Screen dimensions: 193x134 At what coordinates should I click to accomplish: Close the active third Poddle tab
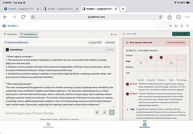tap(116, 9)
